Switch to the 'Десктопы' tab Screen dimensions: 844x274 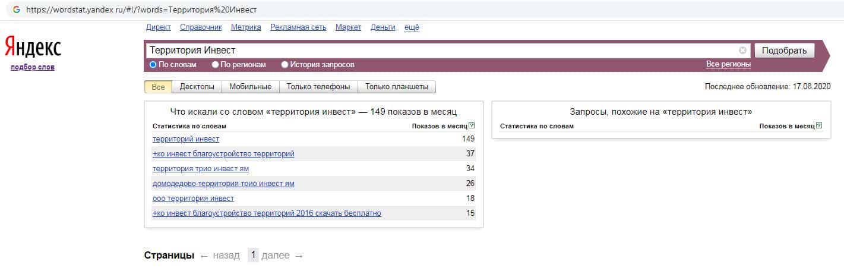point(197,87)
